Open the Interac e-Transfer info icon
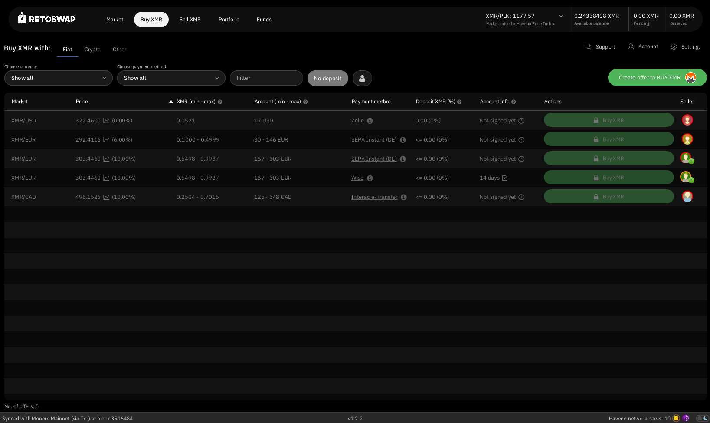This screenshot has width=710, height=423. click(x=404, y=197)
